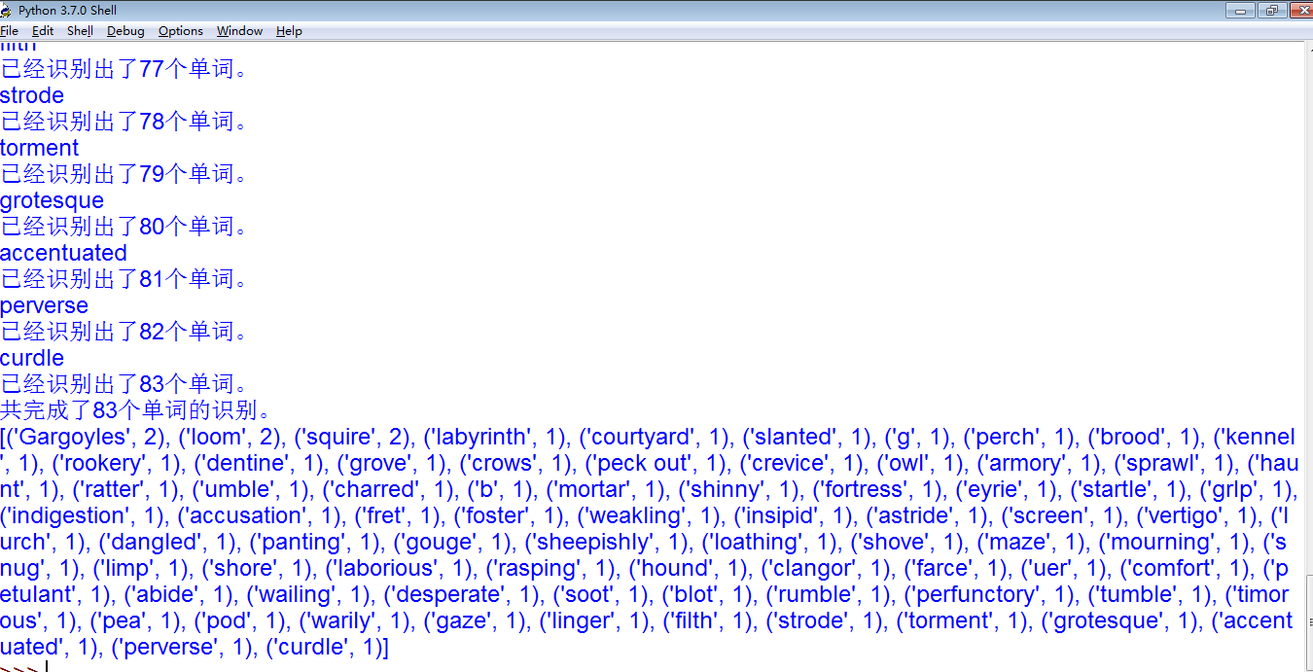The image size is (1313, 672).
Task: Place cursor on the 'grotesque' output line
Action: click(52, 200)
